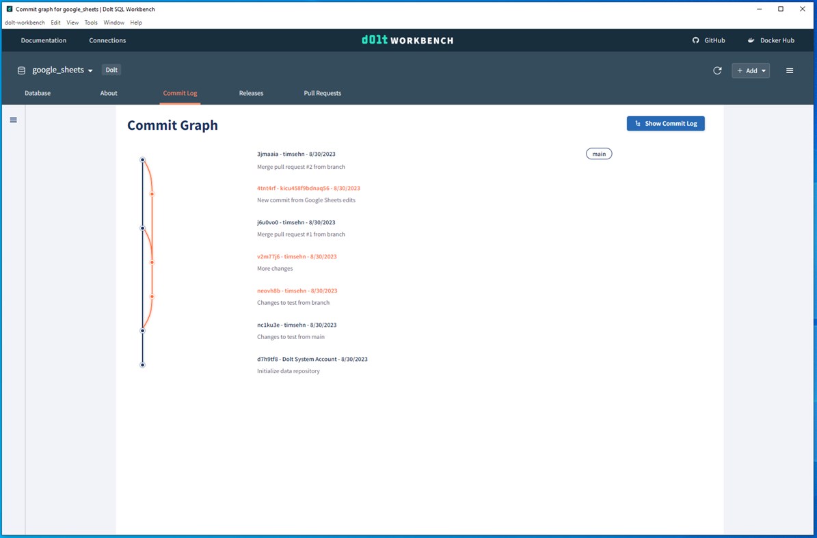Open commit 4tnt4rf - kicu458f9bdnaq56

click(308, 188)
